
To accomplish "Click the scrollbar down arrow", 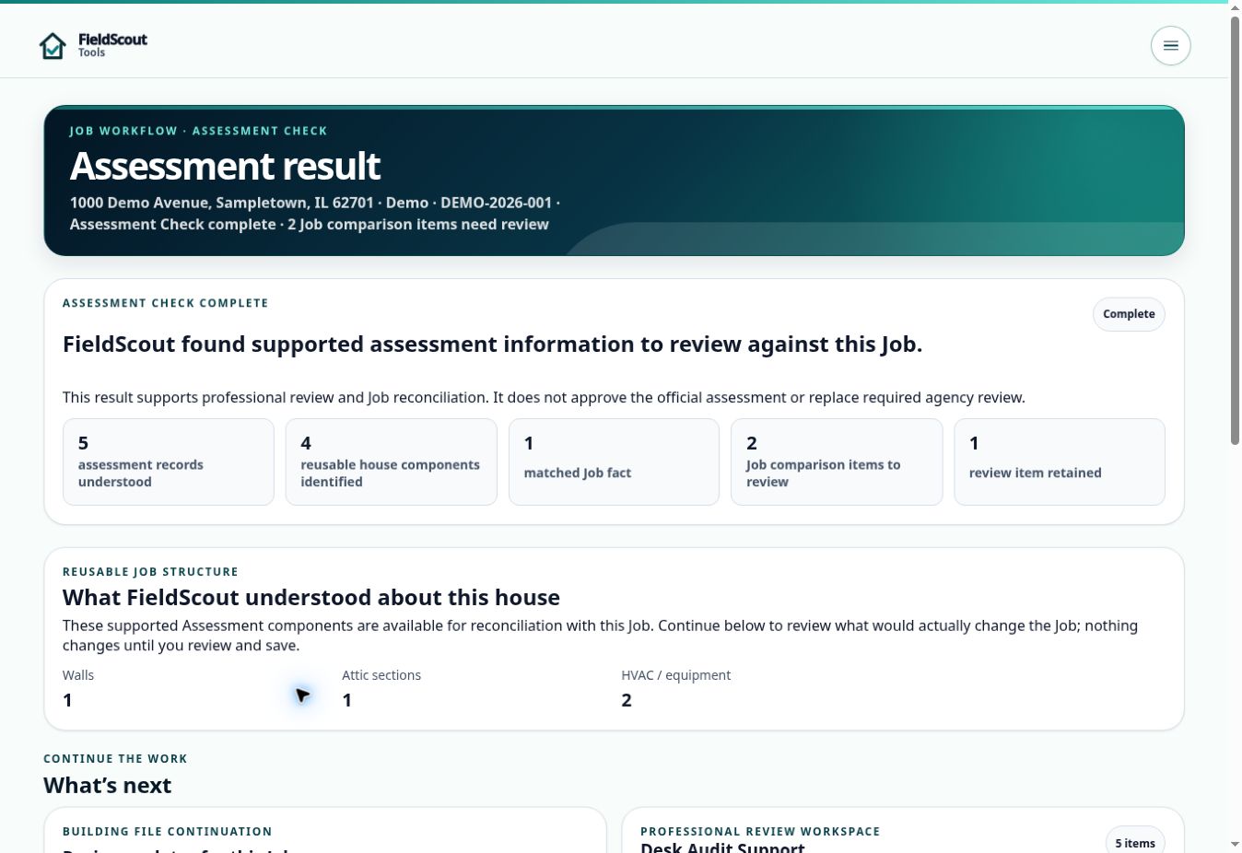I will [x=1235, y=845].
